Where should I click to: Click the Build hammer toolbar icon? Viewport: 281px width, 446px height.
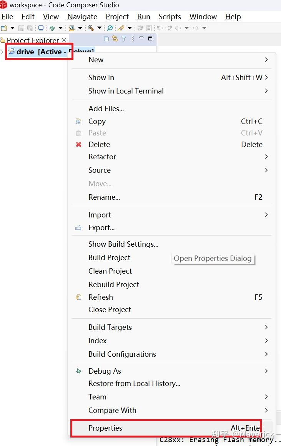pyautogui.click(x=91, y=28)
